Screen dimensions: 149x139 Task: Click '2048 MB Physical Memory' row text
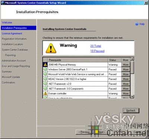(x=62, y=64)
